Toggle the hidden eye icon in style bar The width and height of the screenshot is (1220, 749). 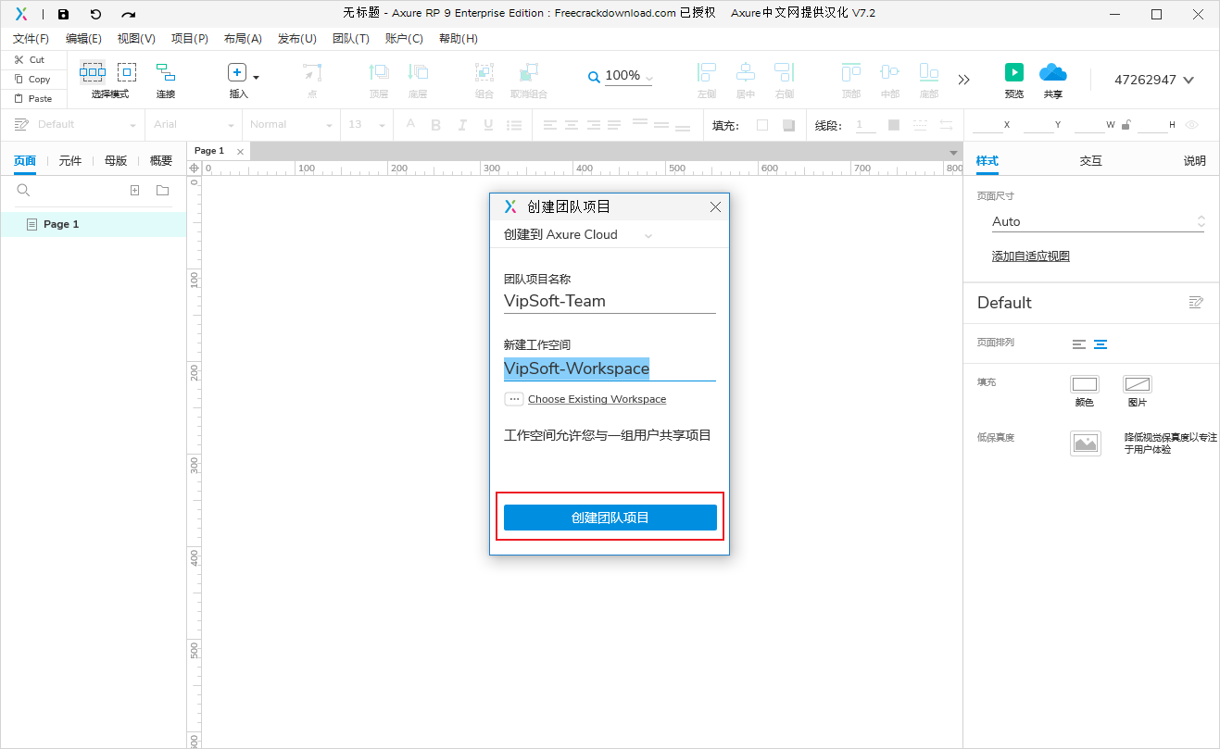click(1192, 125)
